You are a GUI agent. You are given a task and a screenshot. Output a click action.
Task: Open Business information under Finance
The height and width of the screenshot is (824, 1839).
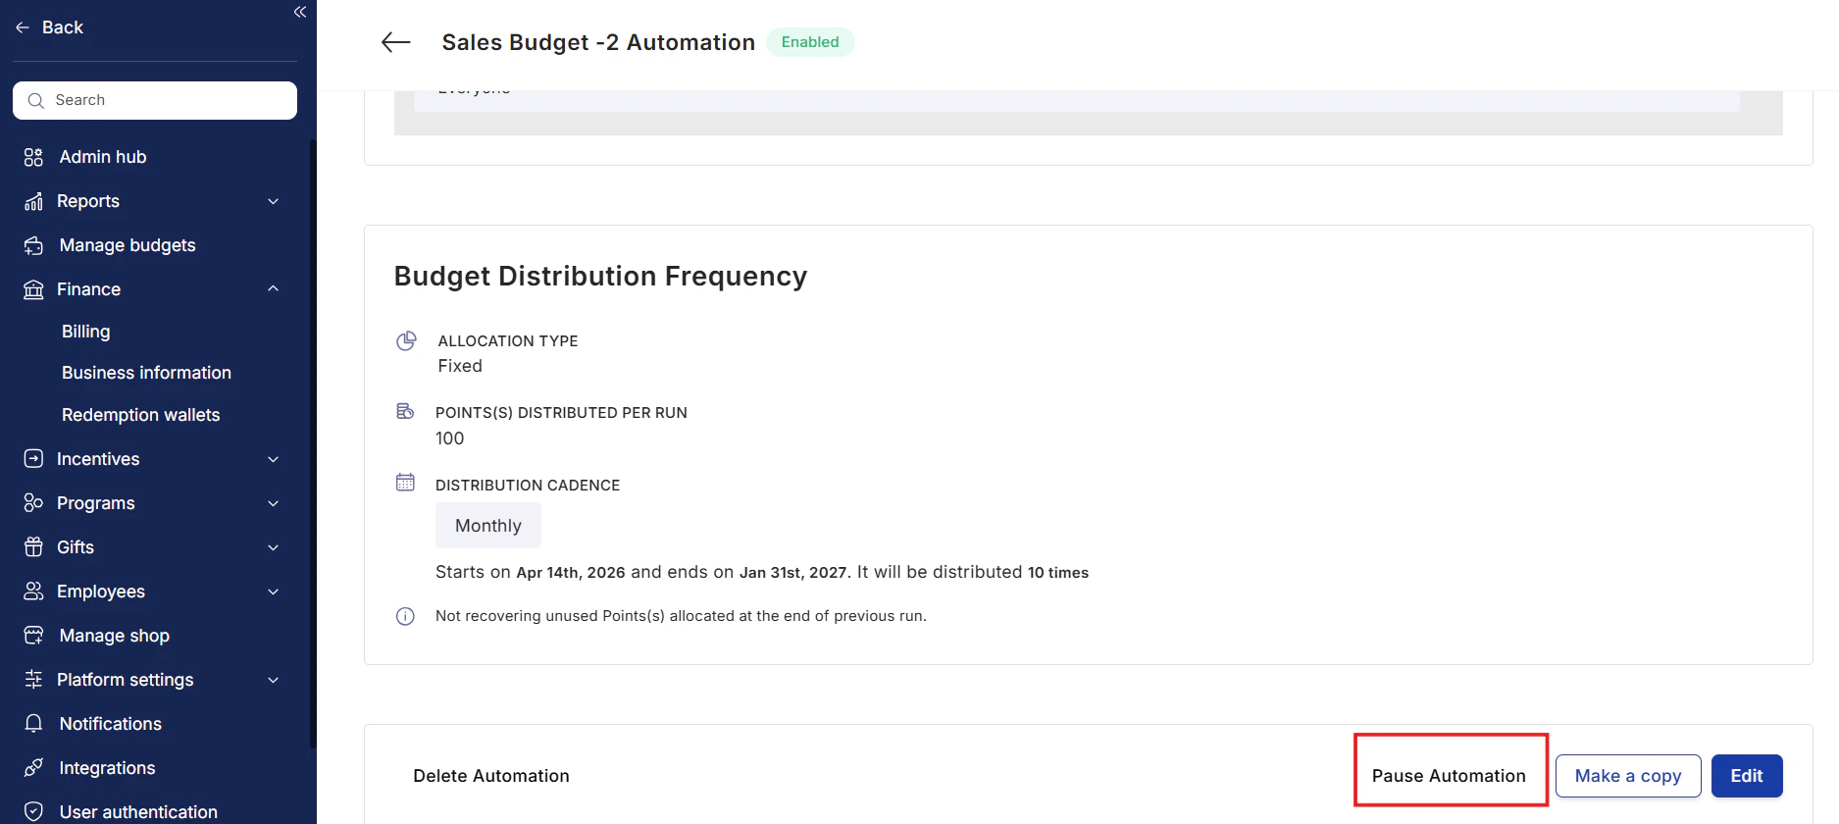[146, 373]
